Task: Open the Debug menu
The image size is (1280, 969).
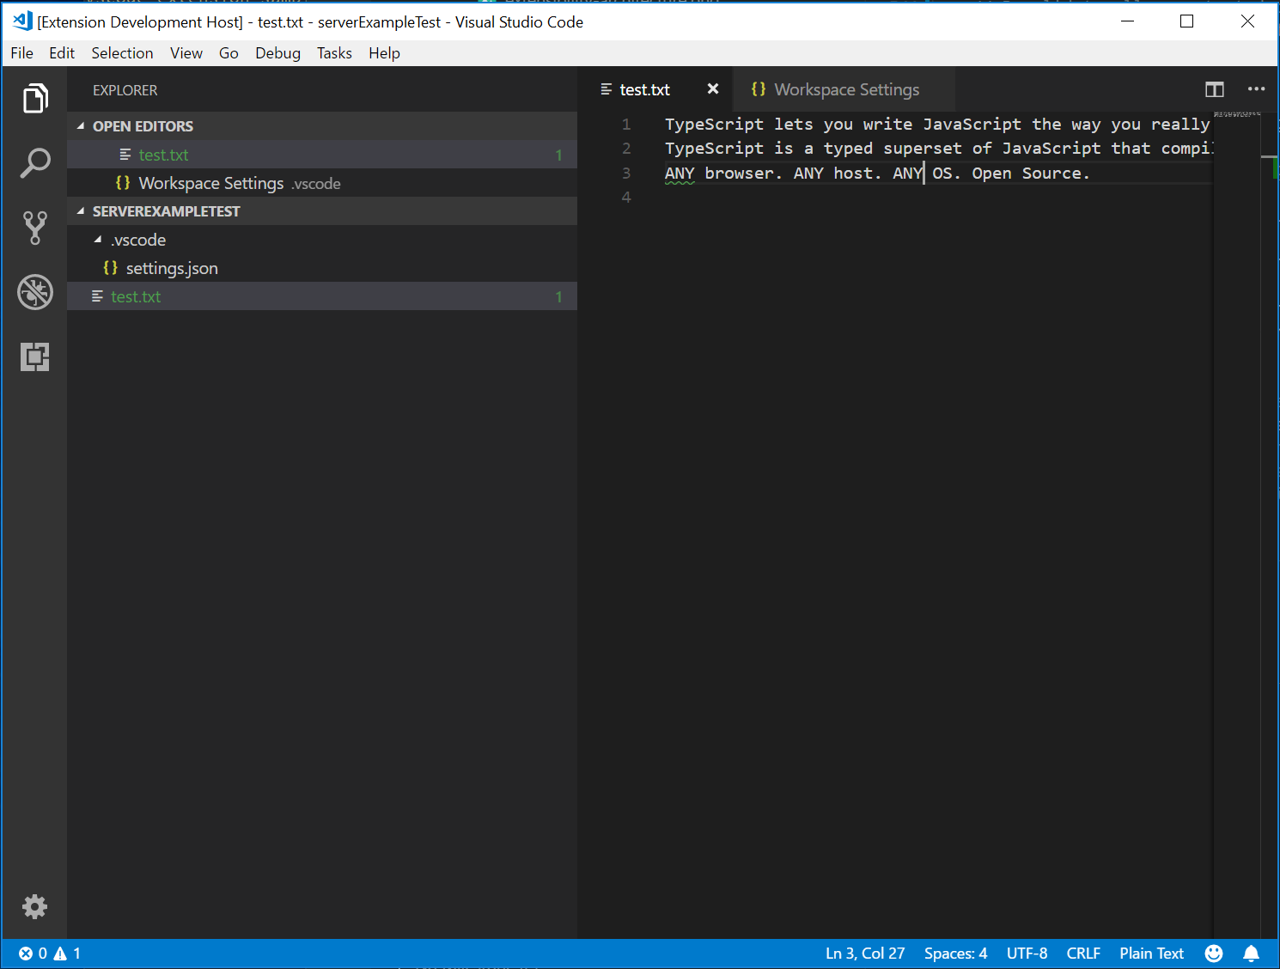Action: pyautogui.click(x=277, y=52)
